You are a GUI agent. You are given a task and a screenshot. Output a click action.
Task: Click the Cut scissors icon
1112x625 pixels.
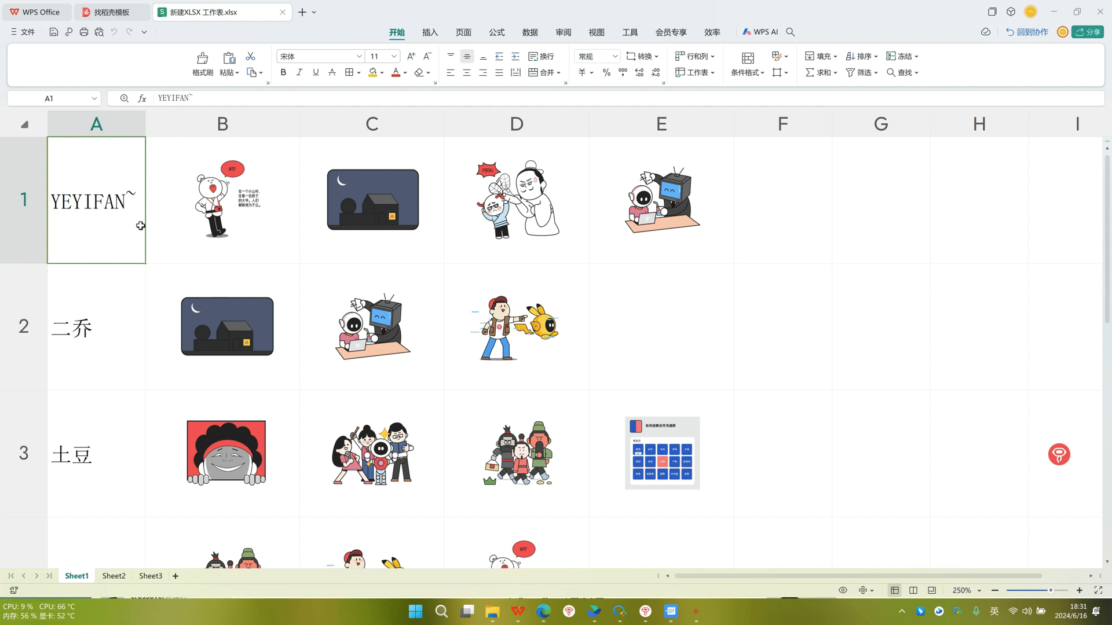pyautogui.click(x=250, y=56)
